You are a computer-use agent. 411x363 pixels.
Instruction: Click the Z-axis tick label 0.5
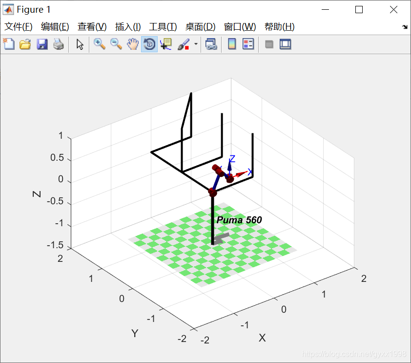57,158
